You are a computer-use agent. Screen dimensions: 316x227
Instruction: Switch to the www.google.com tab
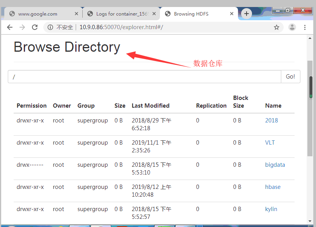click(38, 14)
